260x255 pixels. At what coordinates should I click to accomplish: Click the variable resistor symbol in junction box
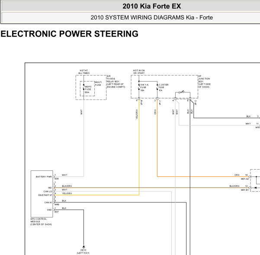pos(181,92)
